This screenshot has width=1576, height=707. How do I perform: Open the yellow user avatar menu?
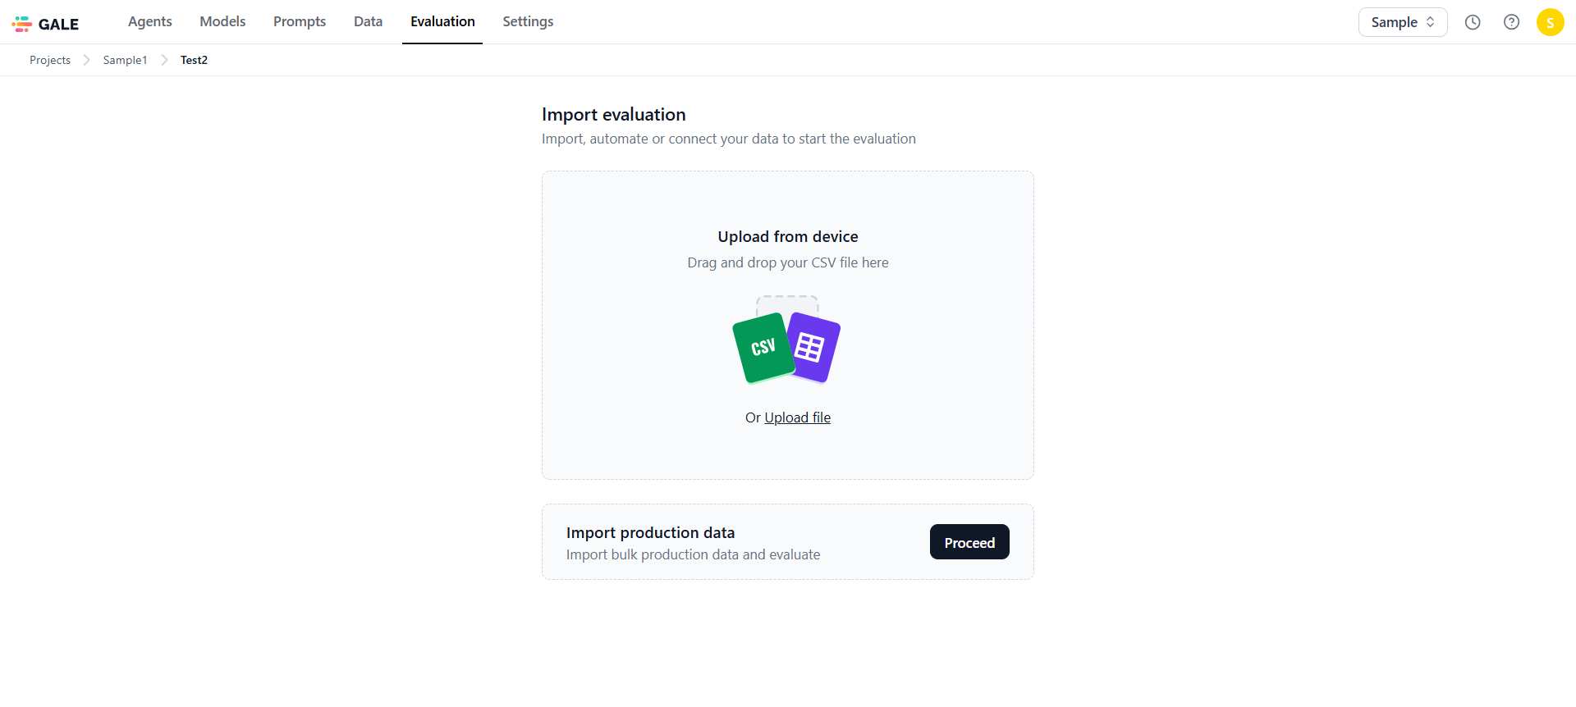tap(1550, 22)
